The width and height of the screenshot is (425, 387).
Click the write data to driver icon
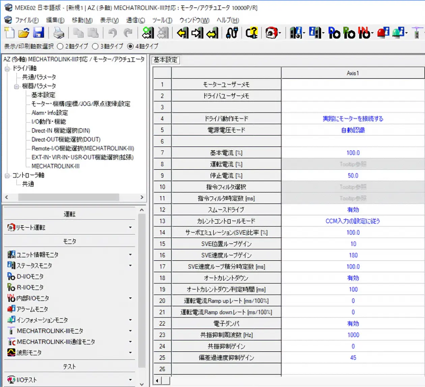[x=197, y=33]
